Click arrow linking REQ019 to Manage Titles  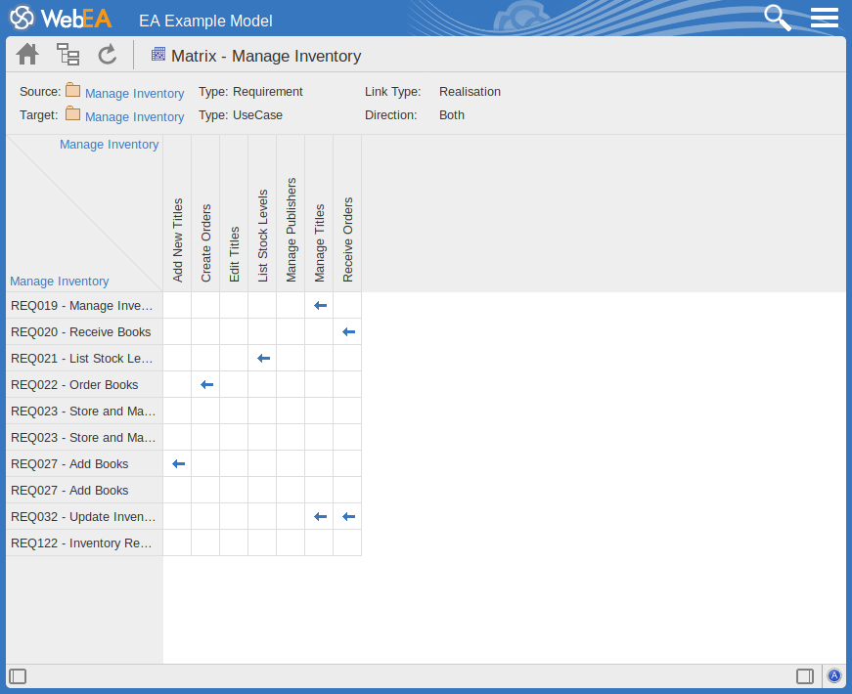point(319,306)
